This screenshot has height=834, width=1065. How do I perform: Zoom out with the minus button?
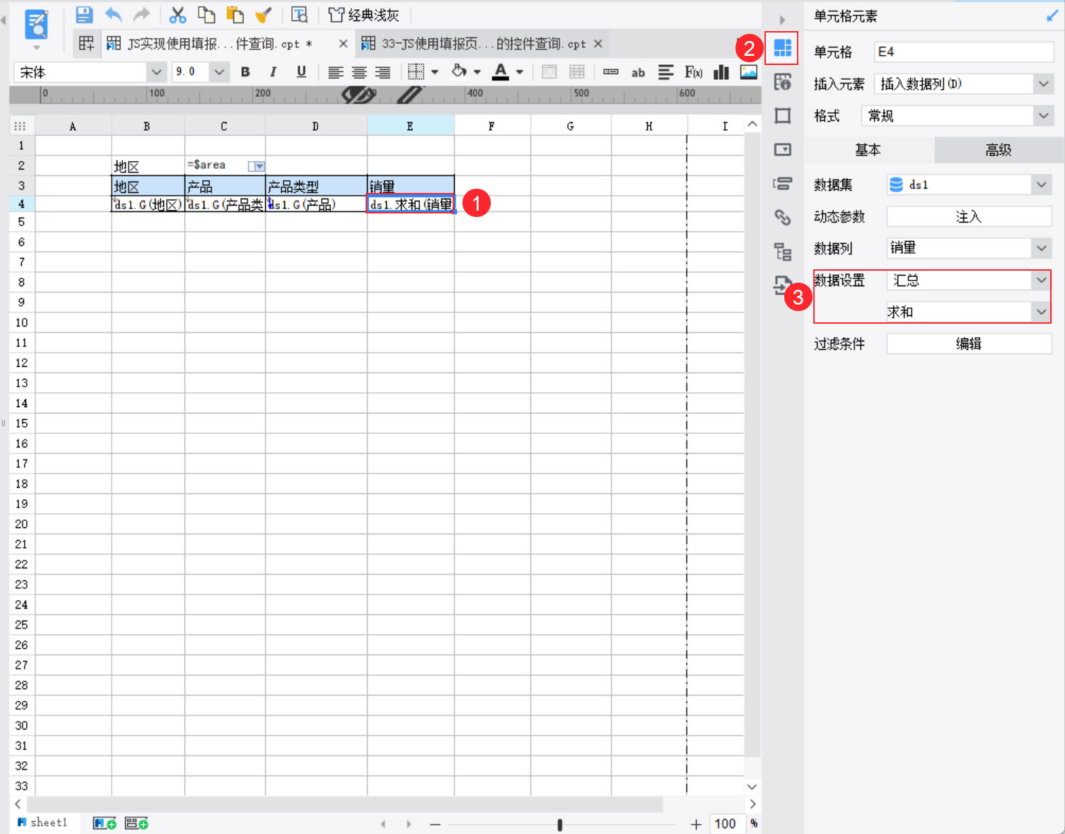click(x=436, y=824)
